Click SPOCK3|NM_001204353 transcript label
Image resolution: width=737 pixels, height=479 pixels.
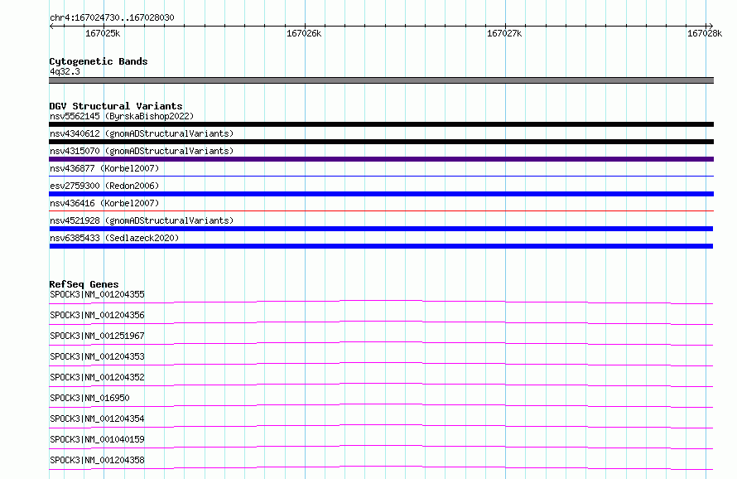pyautogui.click(x=97, y=356)
